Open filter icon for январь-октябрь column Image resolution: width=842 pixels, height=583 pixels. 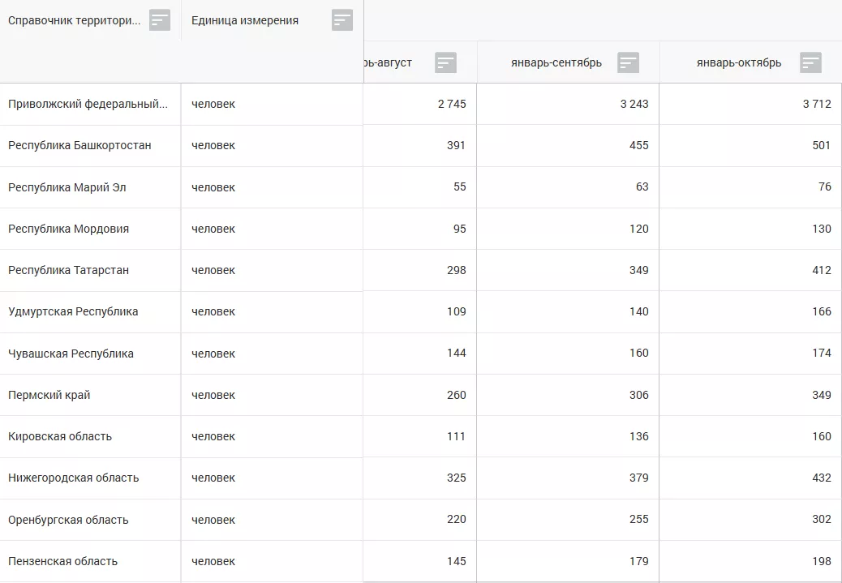[810, 62]
